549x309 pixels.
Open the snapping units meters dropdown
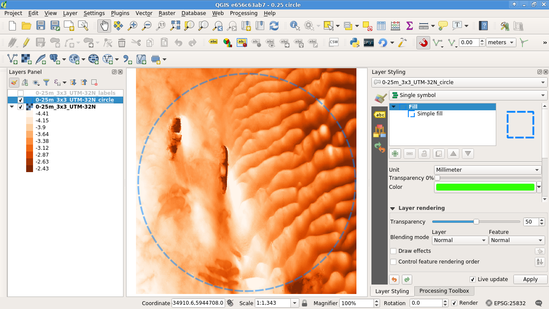(501, 42)
